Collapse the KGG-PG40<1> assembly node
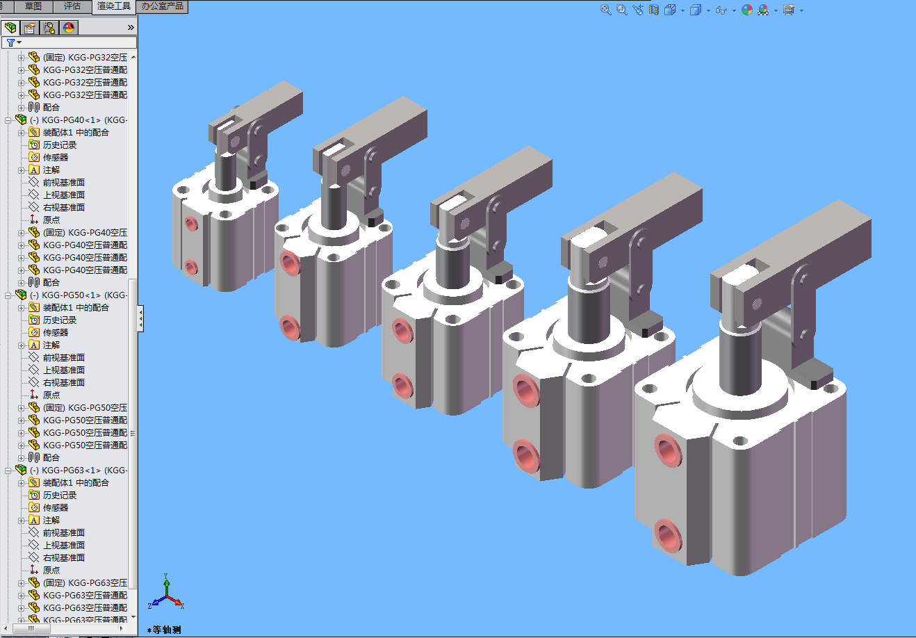916x638 pixels. click(x=8, y=120)
